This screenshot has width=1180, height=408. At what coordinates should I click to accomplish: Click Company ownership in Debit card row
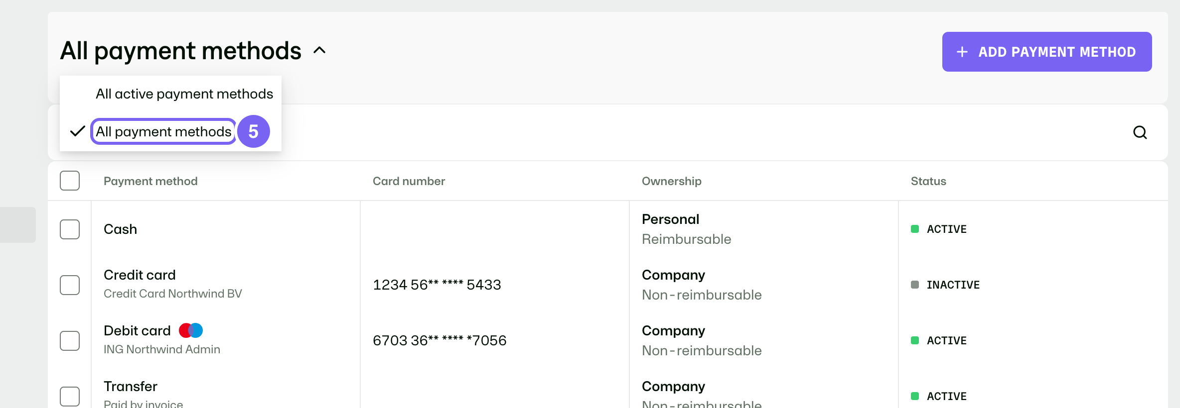click(673, 330)
